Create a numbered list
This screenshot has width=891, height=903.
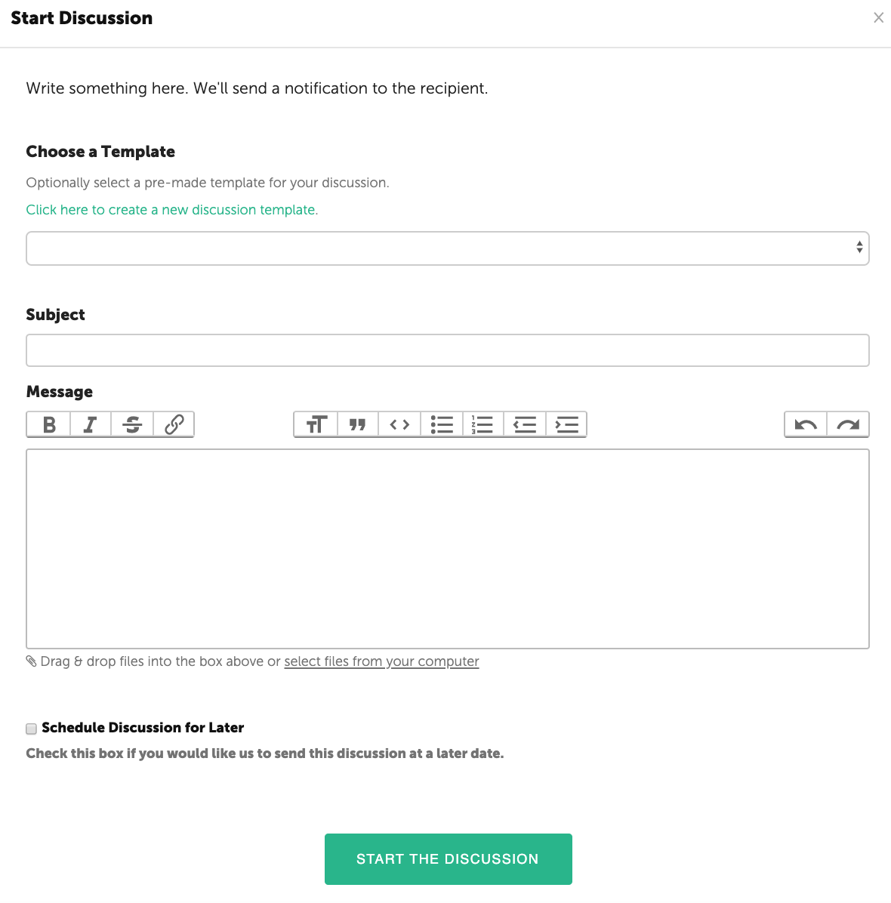(x=482, y=424)
